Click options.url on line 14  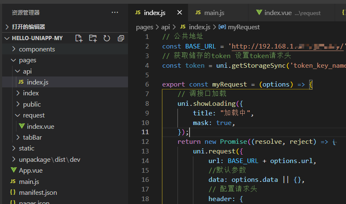pyautogui.click(x=291, y=161)
